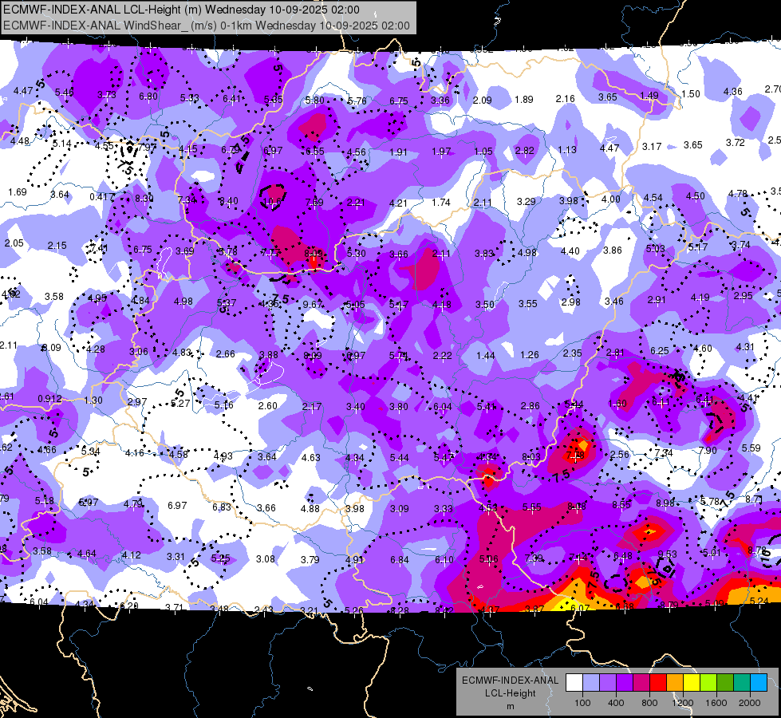The width and height of the screenshot is (781, 718).
Task: Click the wind shear value 3.08
Action: 266,559
